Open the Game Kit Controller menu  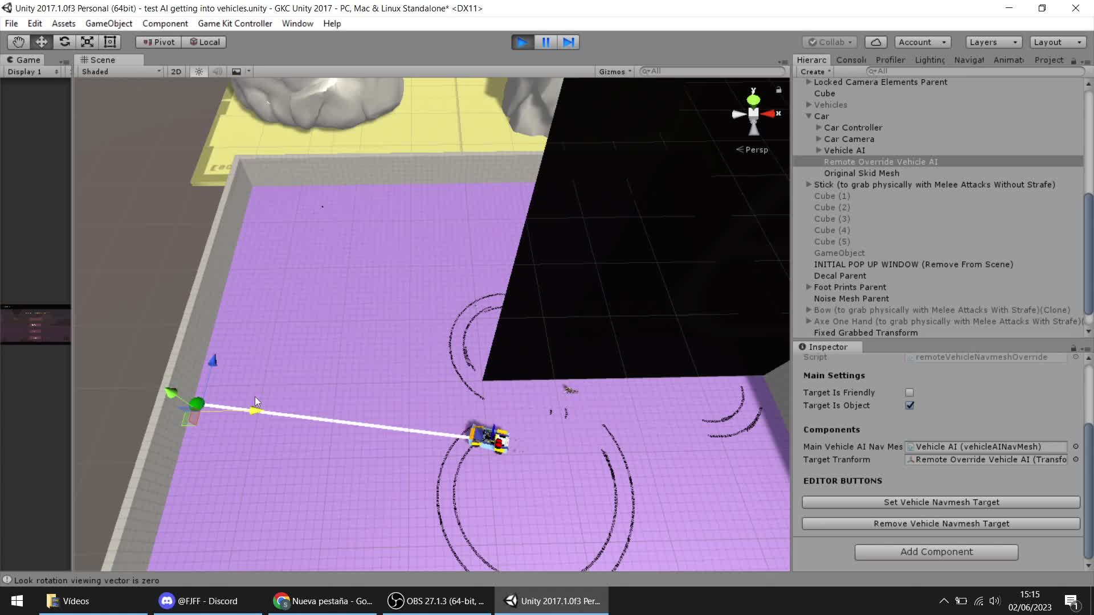click(x=235, y=23)
